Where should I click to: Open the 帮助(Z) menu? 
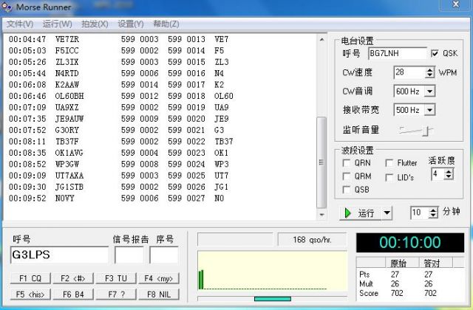pos(166,24)
